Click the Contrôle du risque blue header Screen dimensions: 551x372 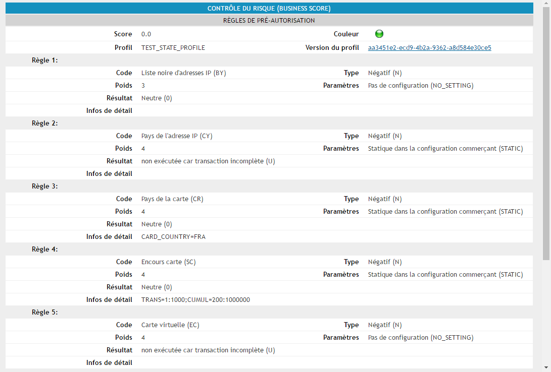269,8
